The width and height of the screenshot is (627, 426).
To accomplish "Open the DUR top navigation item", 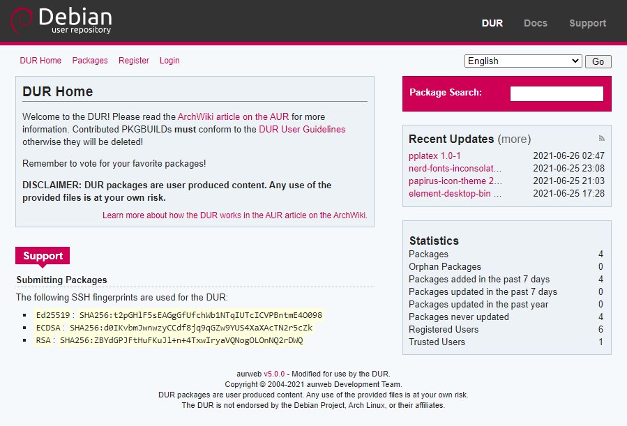I will [492, 23].
